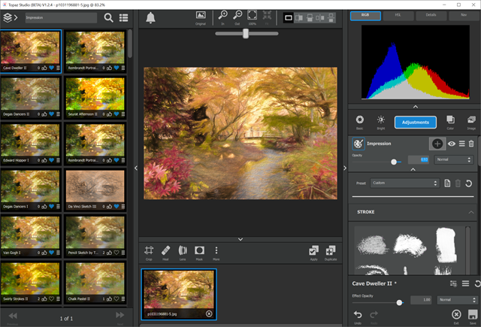Toggle favorite heart on Cave Dweller II
Viewport: 481px width, 327px height.
[x=52, y=68]
